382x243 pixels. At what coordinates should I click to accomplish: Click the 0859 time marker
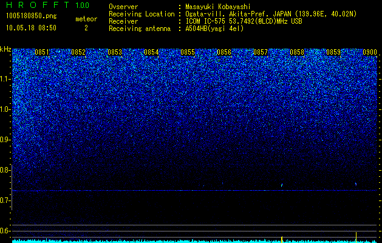333,52
